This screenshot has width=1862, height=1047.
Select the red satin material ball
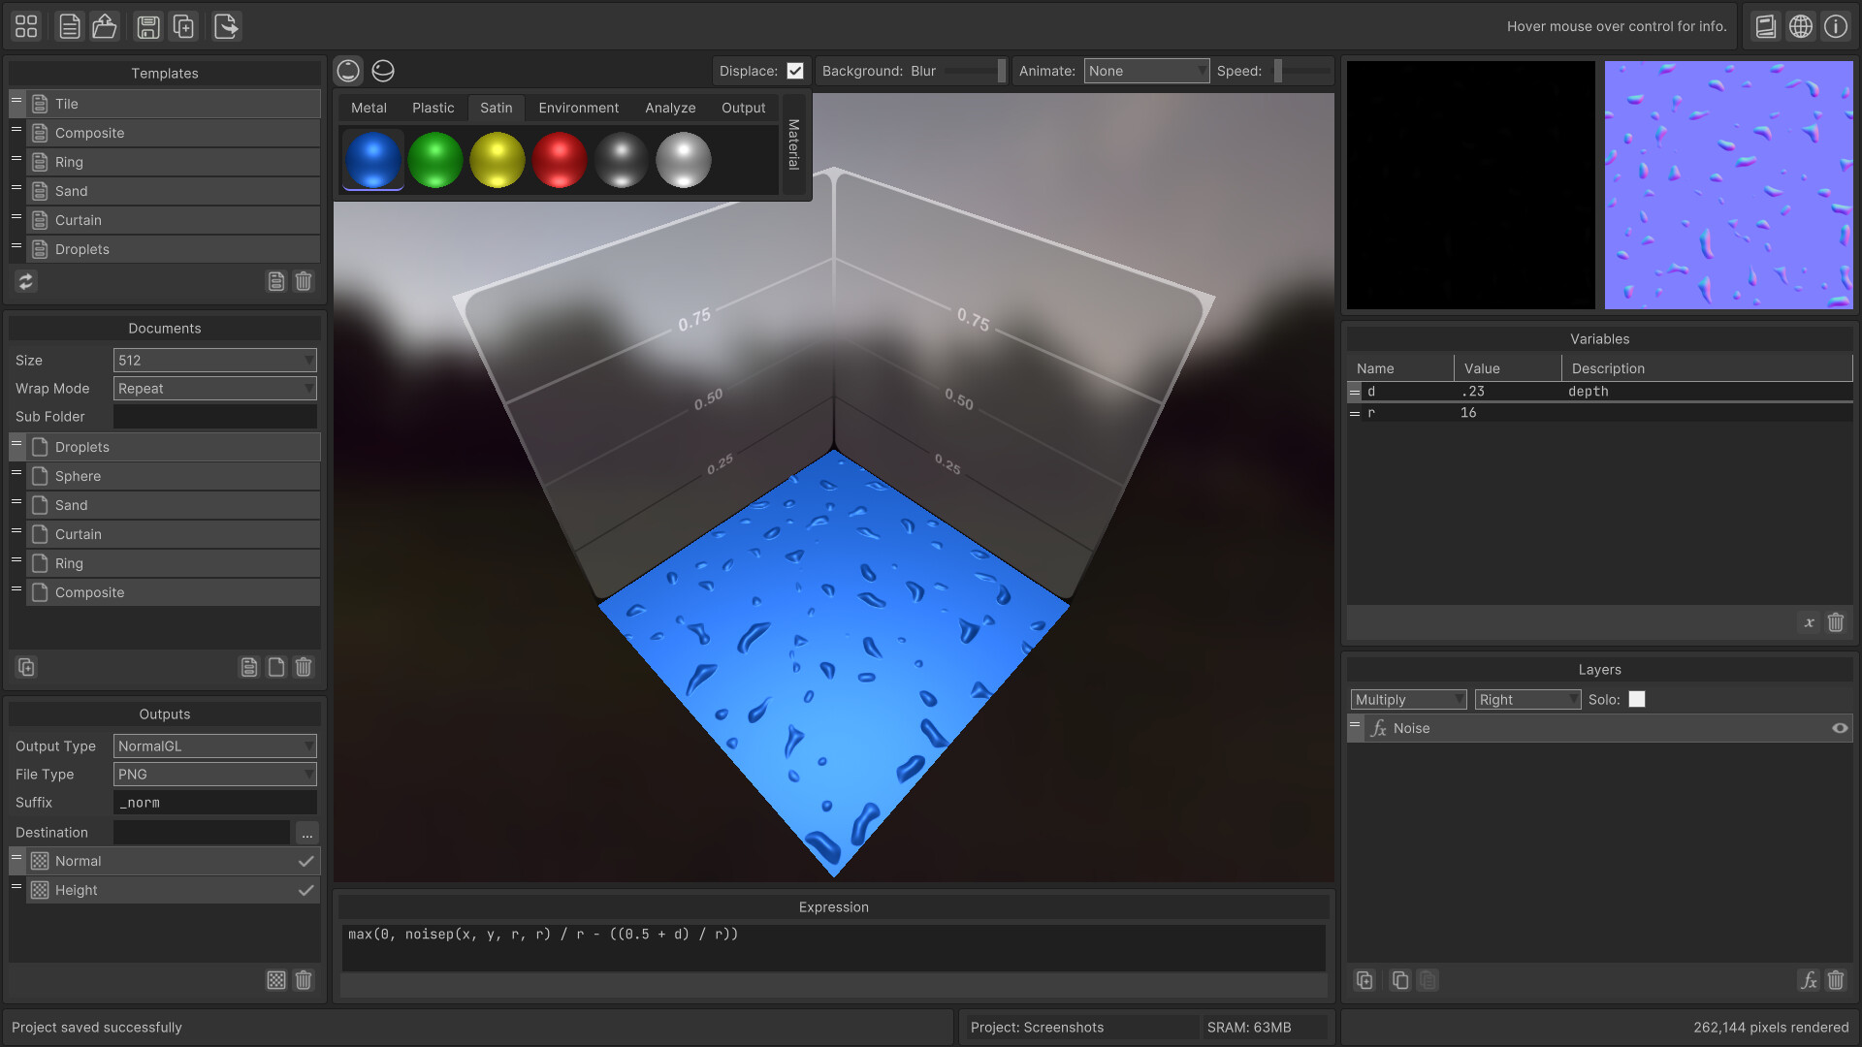coord(560,160)
